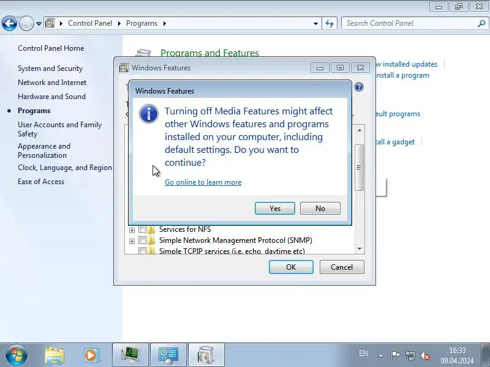Tick the Services for NFS checkbox

point(142,229)
